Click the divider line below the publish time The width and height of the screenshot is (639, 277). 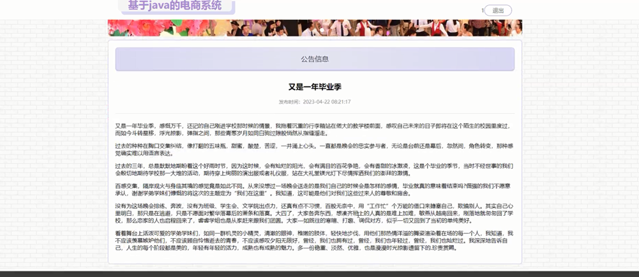[x=315, y=112]
